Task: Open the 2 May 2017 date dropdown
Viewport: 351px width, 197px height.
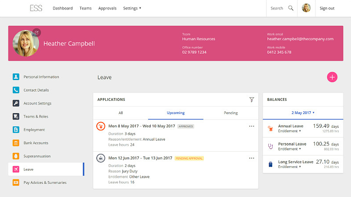Action: coord(303,113)
